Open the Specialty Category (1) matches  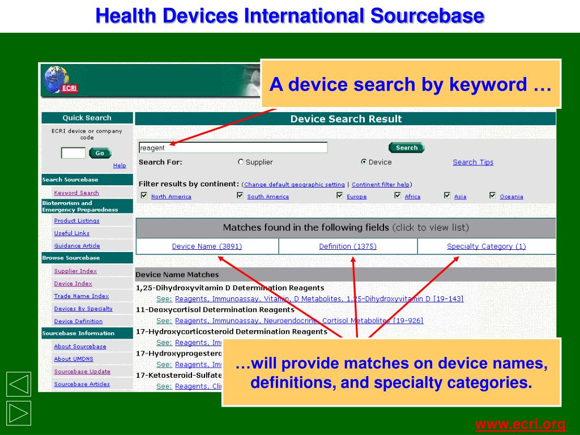pyautogui.click(x=487, y=246)
